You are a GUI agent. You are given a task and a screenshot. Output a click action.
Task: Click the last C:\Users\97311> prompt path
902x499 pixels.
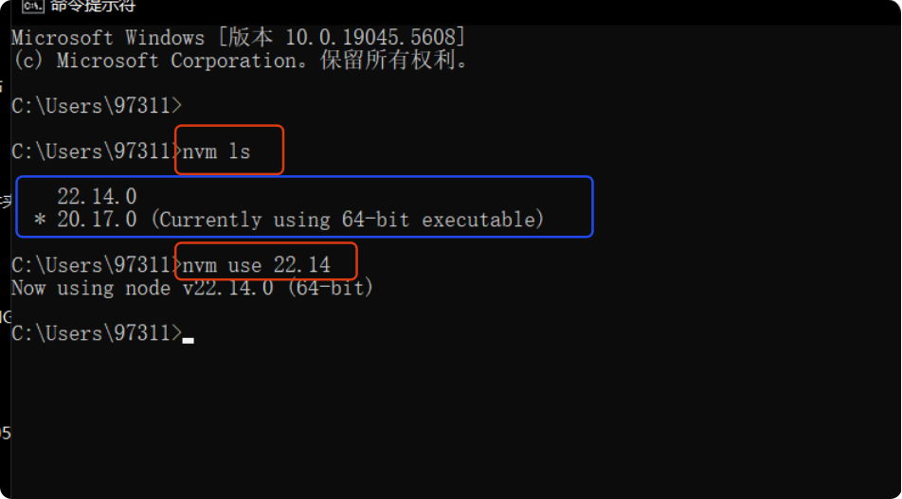97,333
